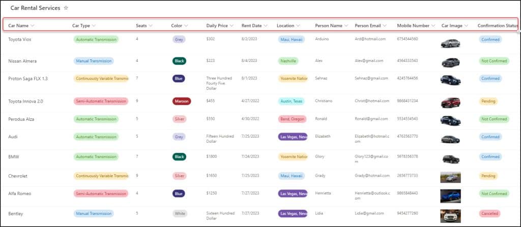521x227 pixels.
Task: Favorite the Car Rental Services list star
Action: [66, 8]
